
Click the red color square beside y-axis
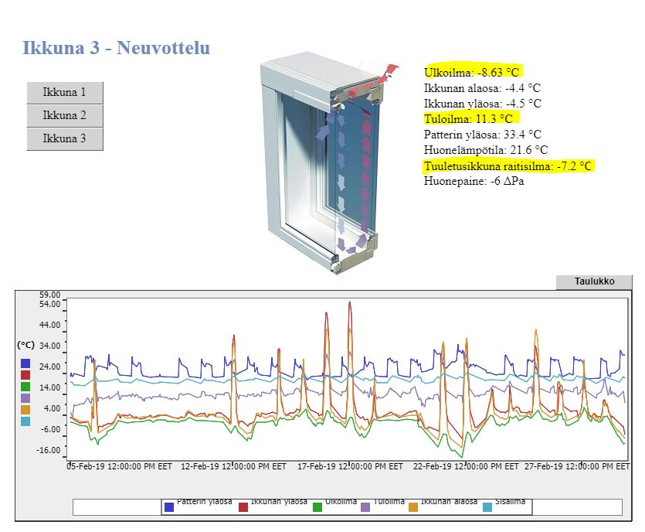(25, 375)
